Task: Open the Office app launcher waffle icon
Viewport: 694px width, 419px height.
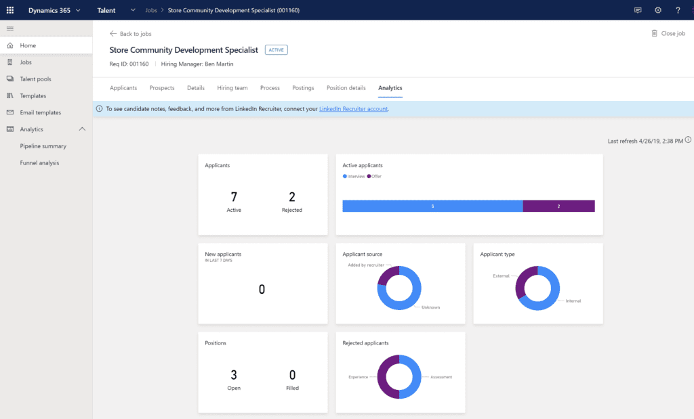Action: point(9,10)
